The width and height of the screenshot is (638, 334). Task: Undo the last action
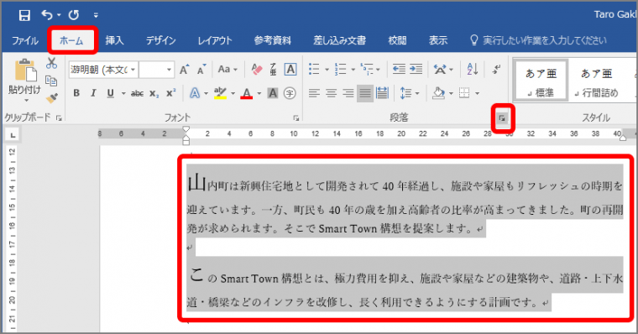(x=47, y=15)
